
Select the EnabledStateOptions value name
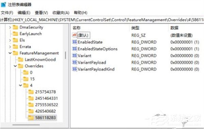pos(98,49)
